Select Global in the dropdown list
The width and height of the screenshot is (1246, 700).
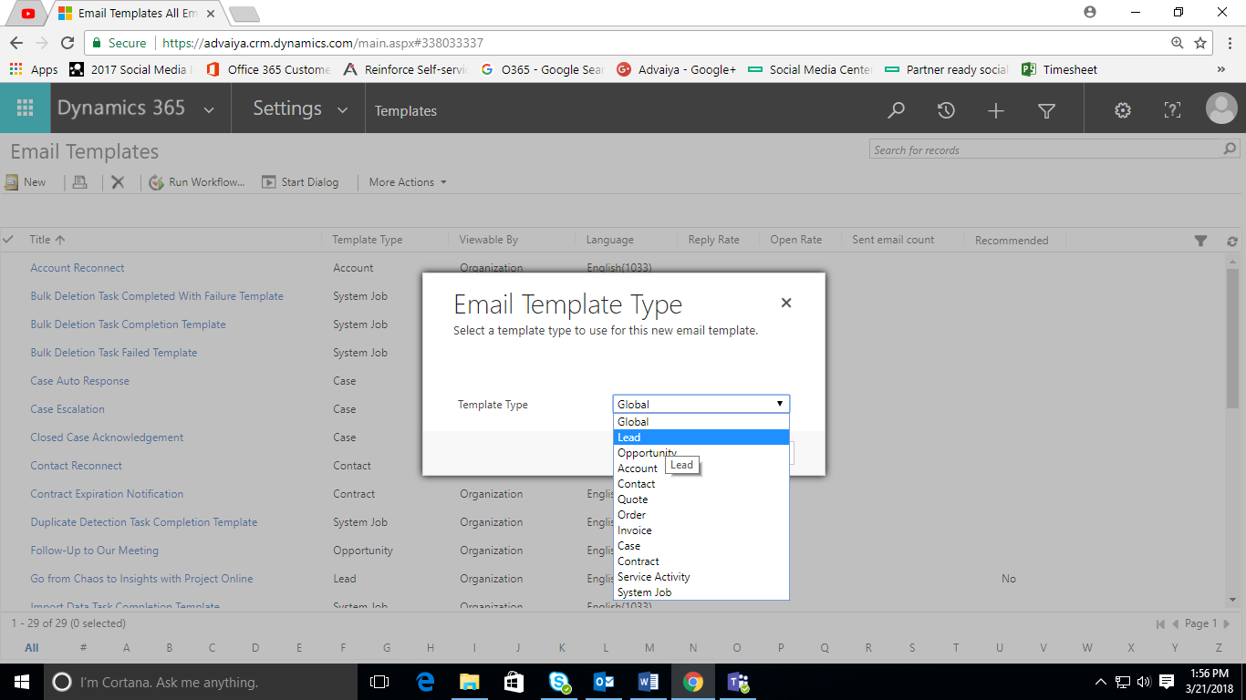pyautogui.click(x=701, y=422)
